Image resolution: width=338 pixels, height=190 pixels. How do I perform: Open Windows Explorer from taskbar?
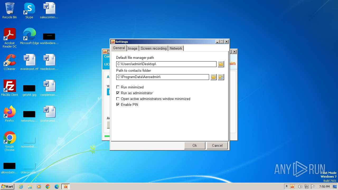tap(30, 187)
